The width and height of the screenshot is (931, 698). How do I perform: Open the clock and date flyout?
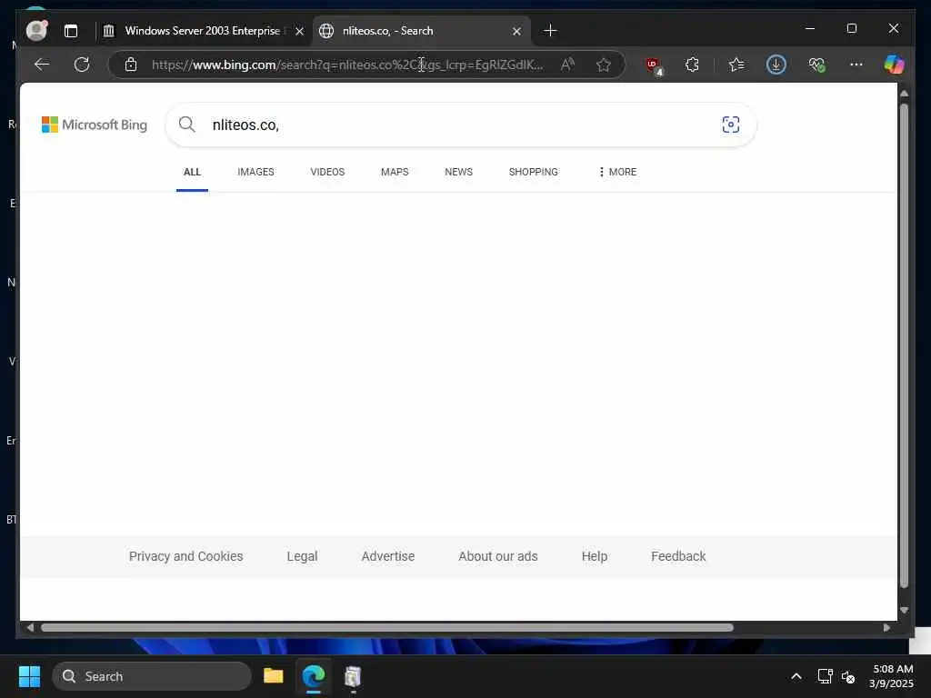[891, 676]
